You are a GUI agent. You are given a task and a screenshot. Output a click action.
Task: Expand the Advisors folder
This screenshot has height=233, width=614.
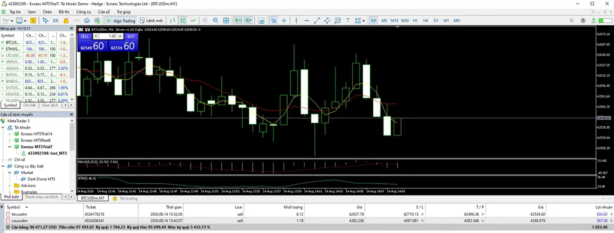pos(10,186)
